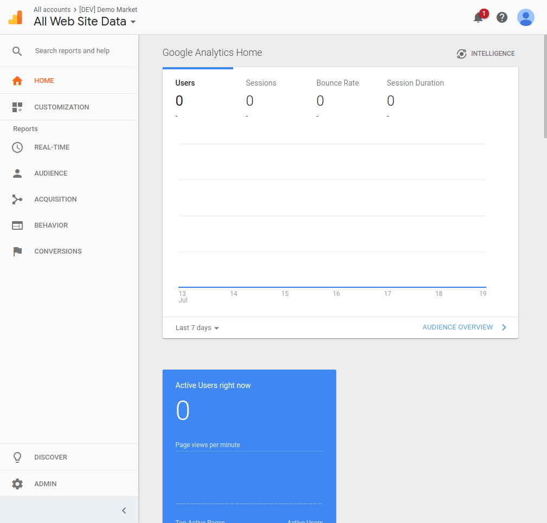Click the Page views per minute label

pos(208,445)
